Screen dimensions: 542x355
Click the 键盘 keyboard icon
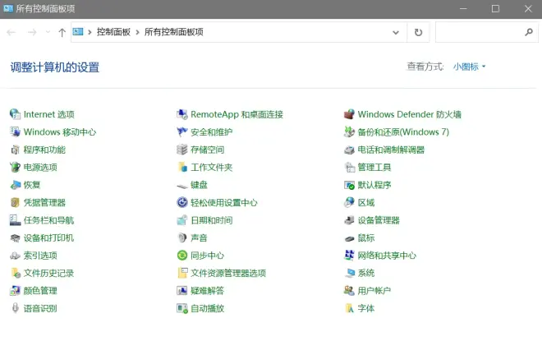click(x=182, y=186)
